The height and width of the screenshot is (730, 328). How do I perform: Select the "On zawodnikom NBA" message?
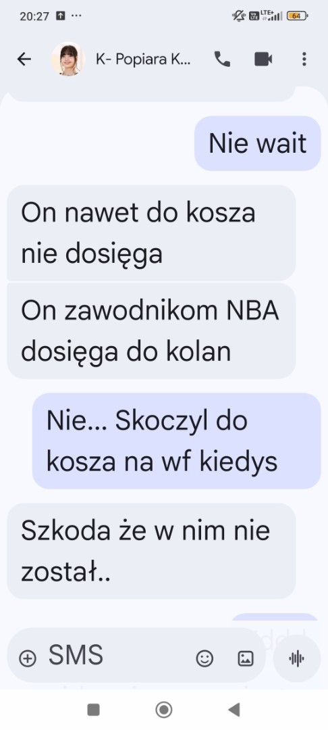[x=151, y=331]
